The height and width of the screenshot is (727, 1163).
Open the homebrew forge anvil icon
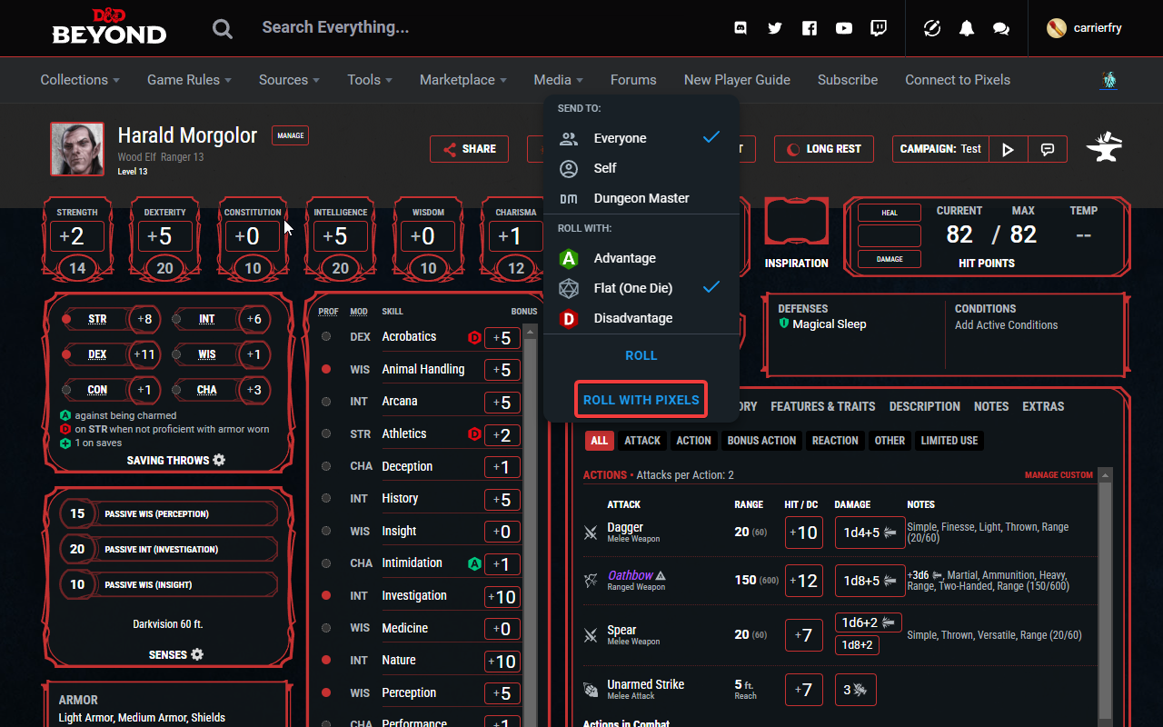click(1104, 147)
